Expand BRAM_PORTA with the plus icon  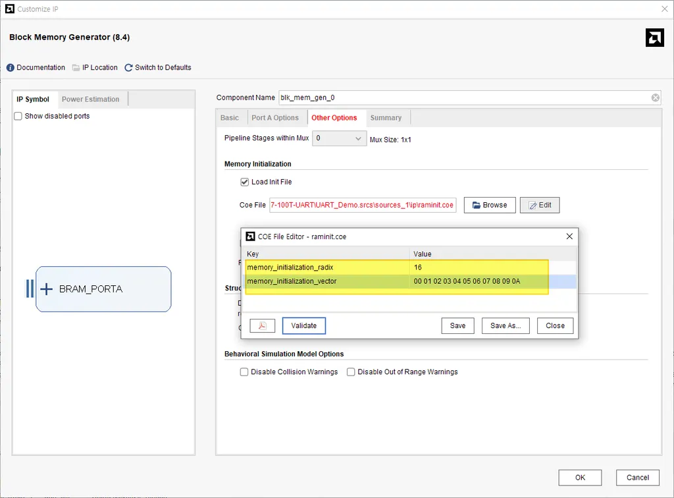click(47, 289)
